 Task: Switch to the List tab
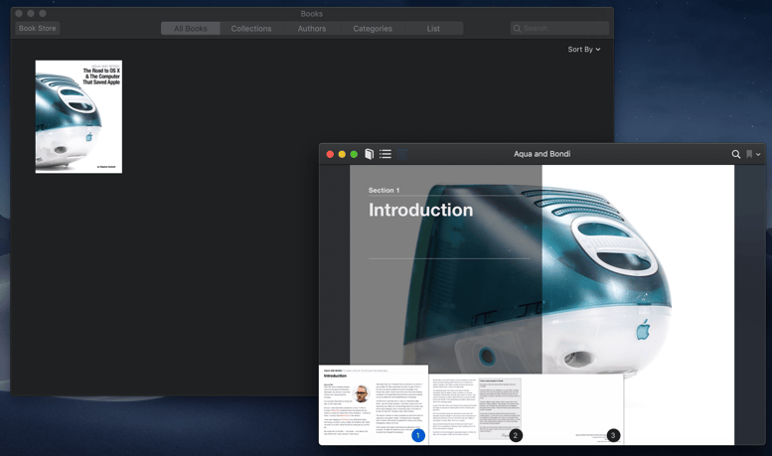(x=433, y=29)
